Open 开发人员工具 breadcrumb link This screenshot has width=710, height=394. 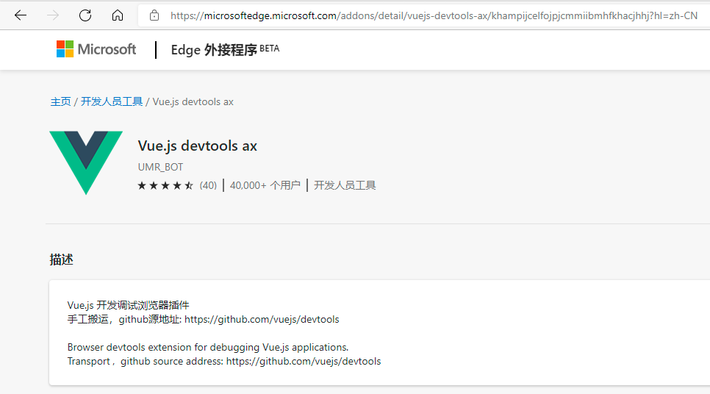(x=112, y=101)
